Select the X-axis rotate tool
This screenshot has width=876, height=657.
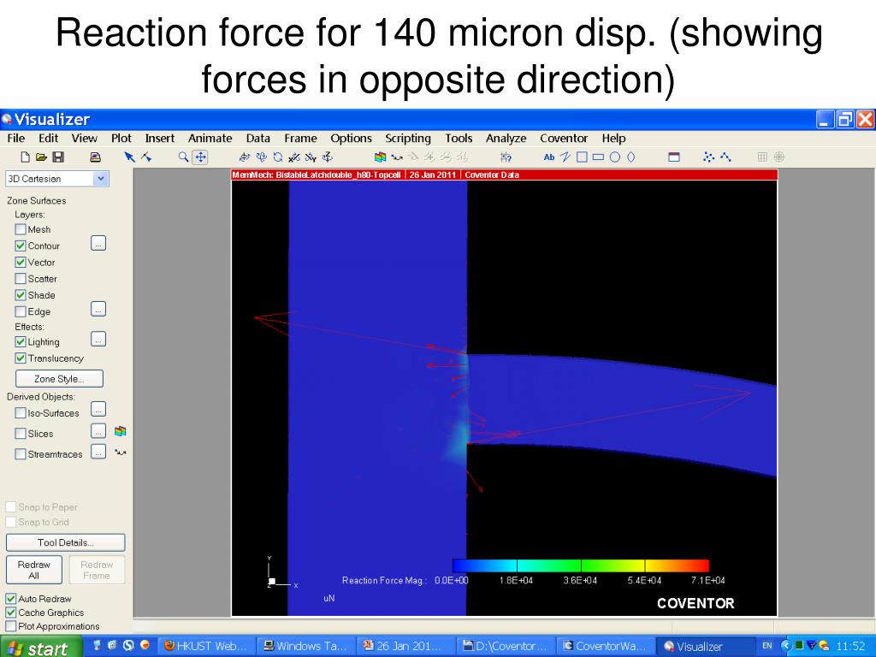(x=294, y=157)
